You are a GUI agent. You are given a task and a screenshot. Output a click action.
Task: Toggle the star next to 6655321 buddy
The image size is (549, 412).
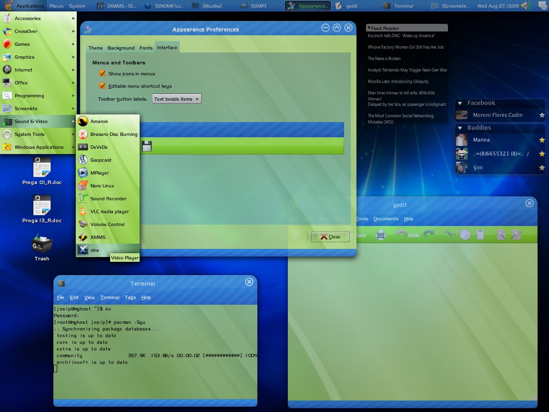542,154
